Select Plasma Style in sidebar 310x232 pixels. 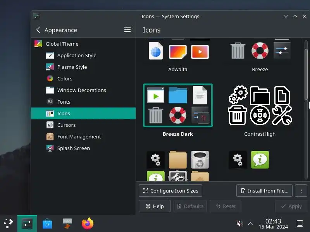[83, 67]
